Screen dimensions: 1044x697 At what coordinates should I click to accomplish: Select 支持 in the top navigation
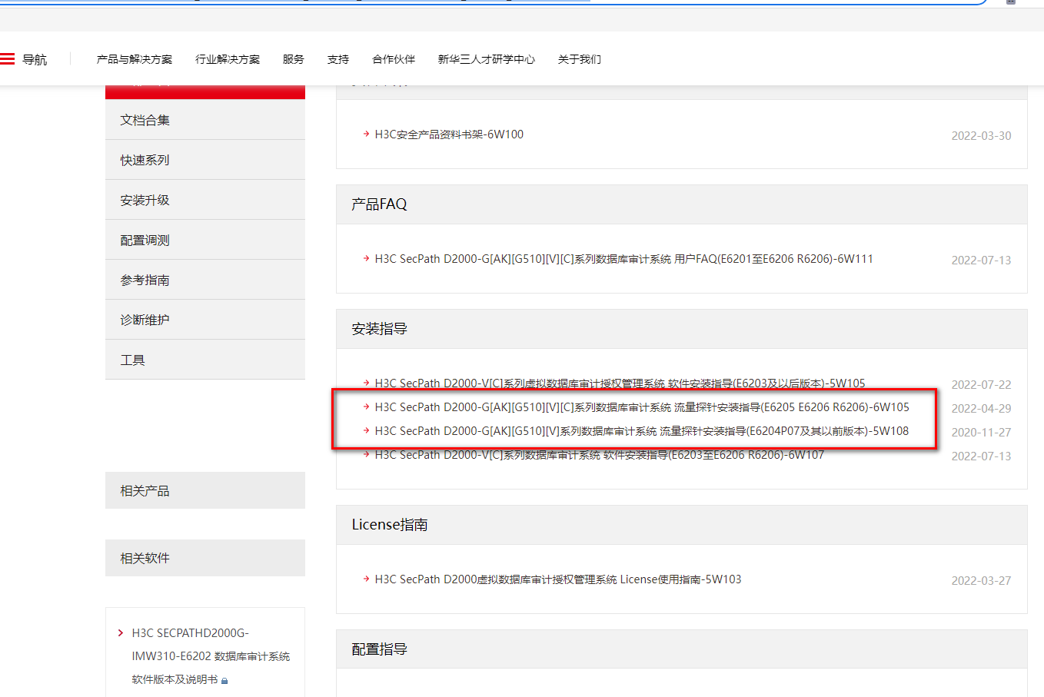338,59
